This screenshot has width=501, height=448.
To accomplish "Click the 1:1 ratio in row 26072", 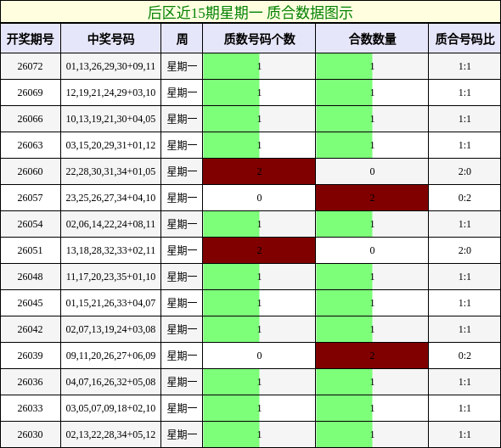I will [x=464, y=66].
